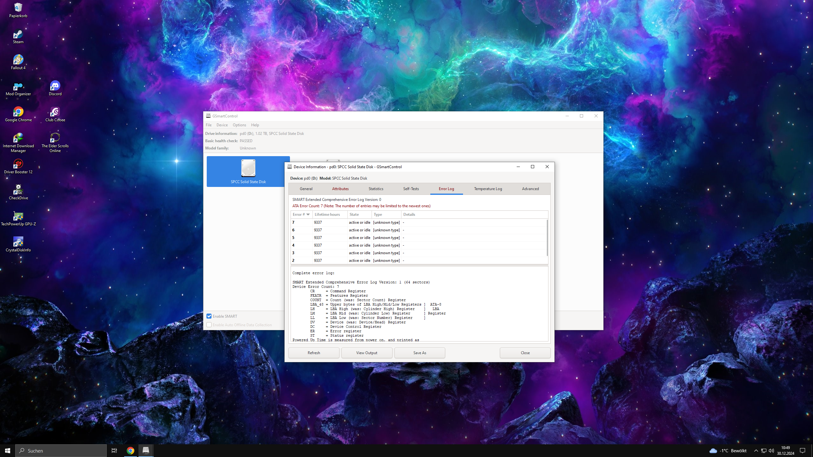This screenshot has height=457, width=813.
Task: Open the Device menu
Action: 222,125
